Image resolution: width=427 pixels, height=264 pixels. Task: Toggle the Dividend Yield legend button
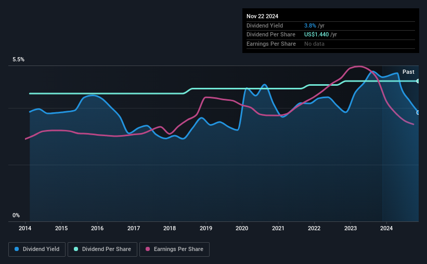pos(37,249)
